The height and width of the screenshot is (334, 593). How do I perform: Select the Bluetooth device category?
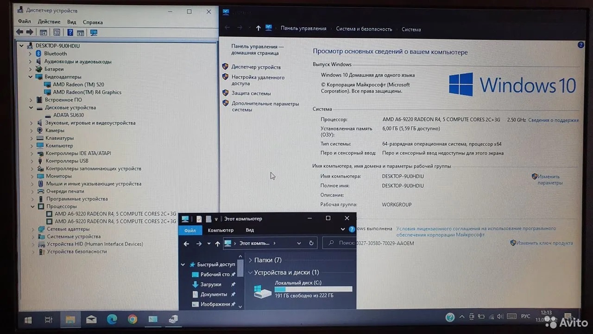pos(56,54)
